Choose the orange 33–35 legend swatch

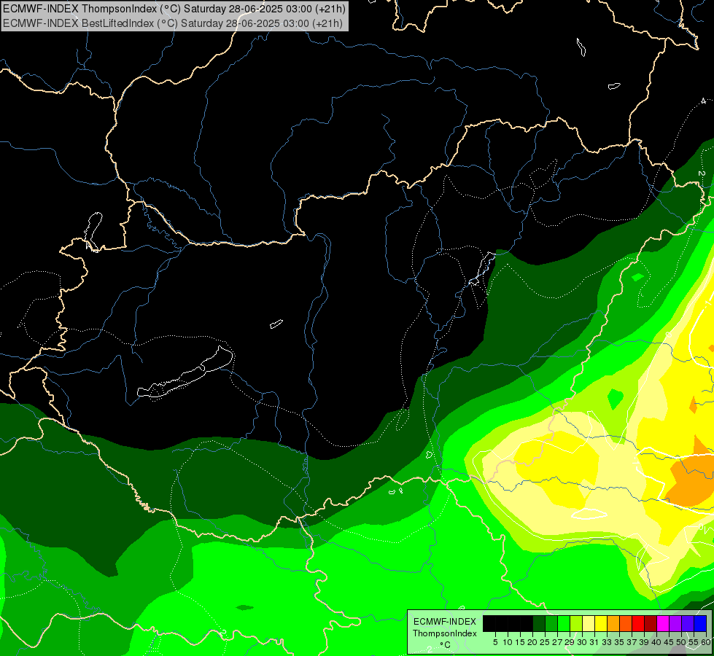click(x=613, y=623)
